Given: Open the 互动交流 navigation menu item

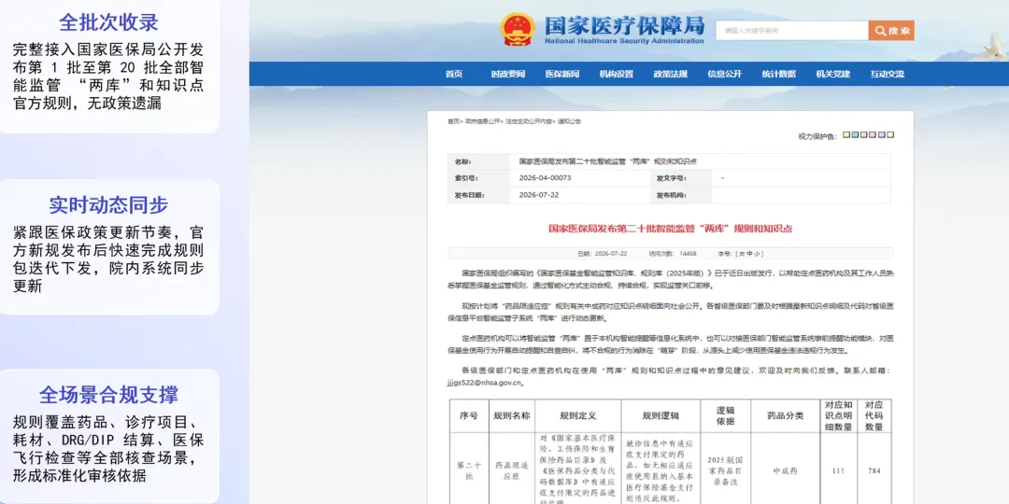Looking at the screenshot, I should (888, 74).
